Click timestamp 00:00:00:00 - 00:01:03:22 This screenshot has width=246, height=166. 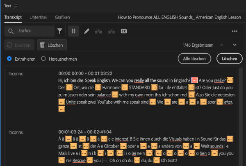point(85,73)
